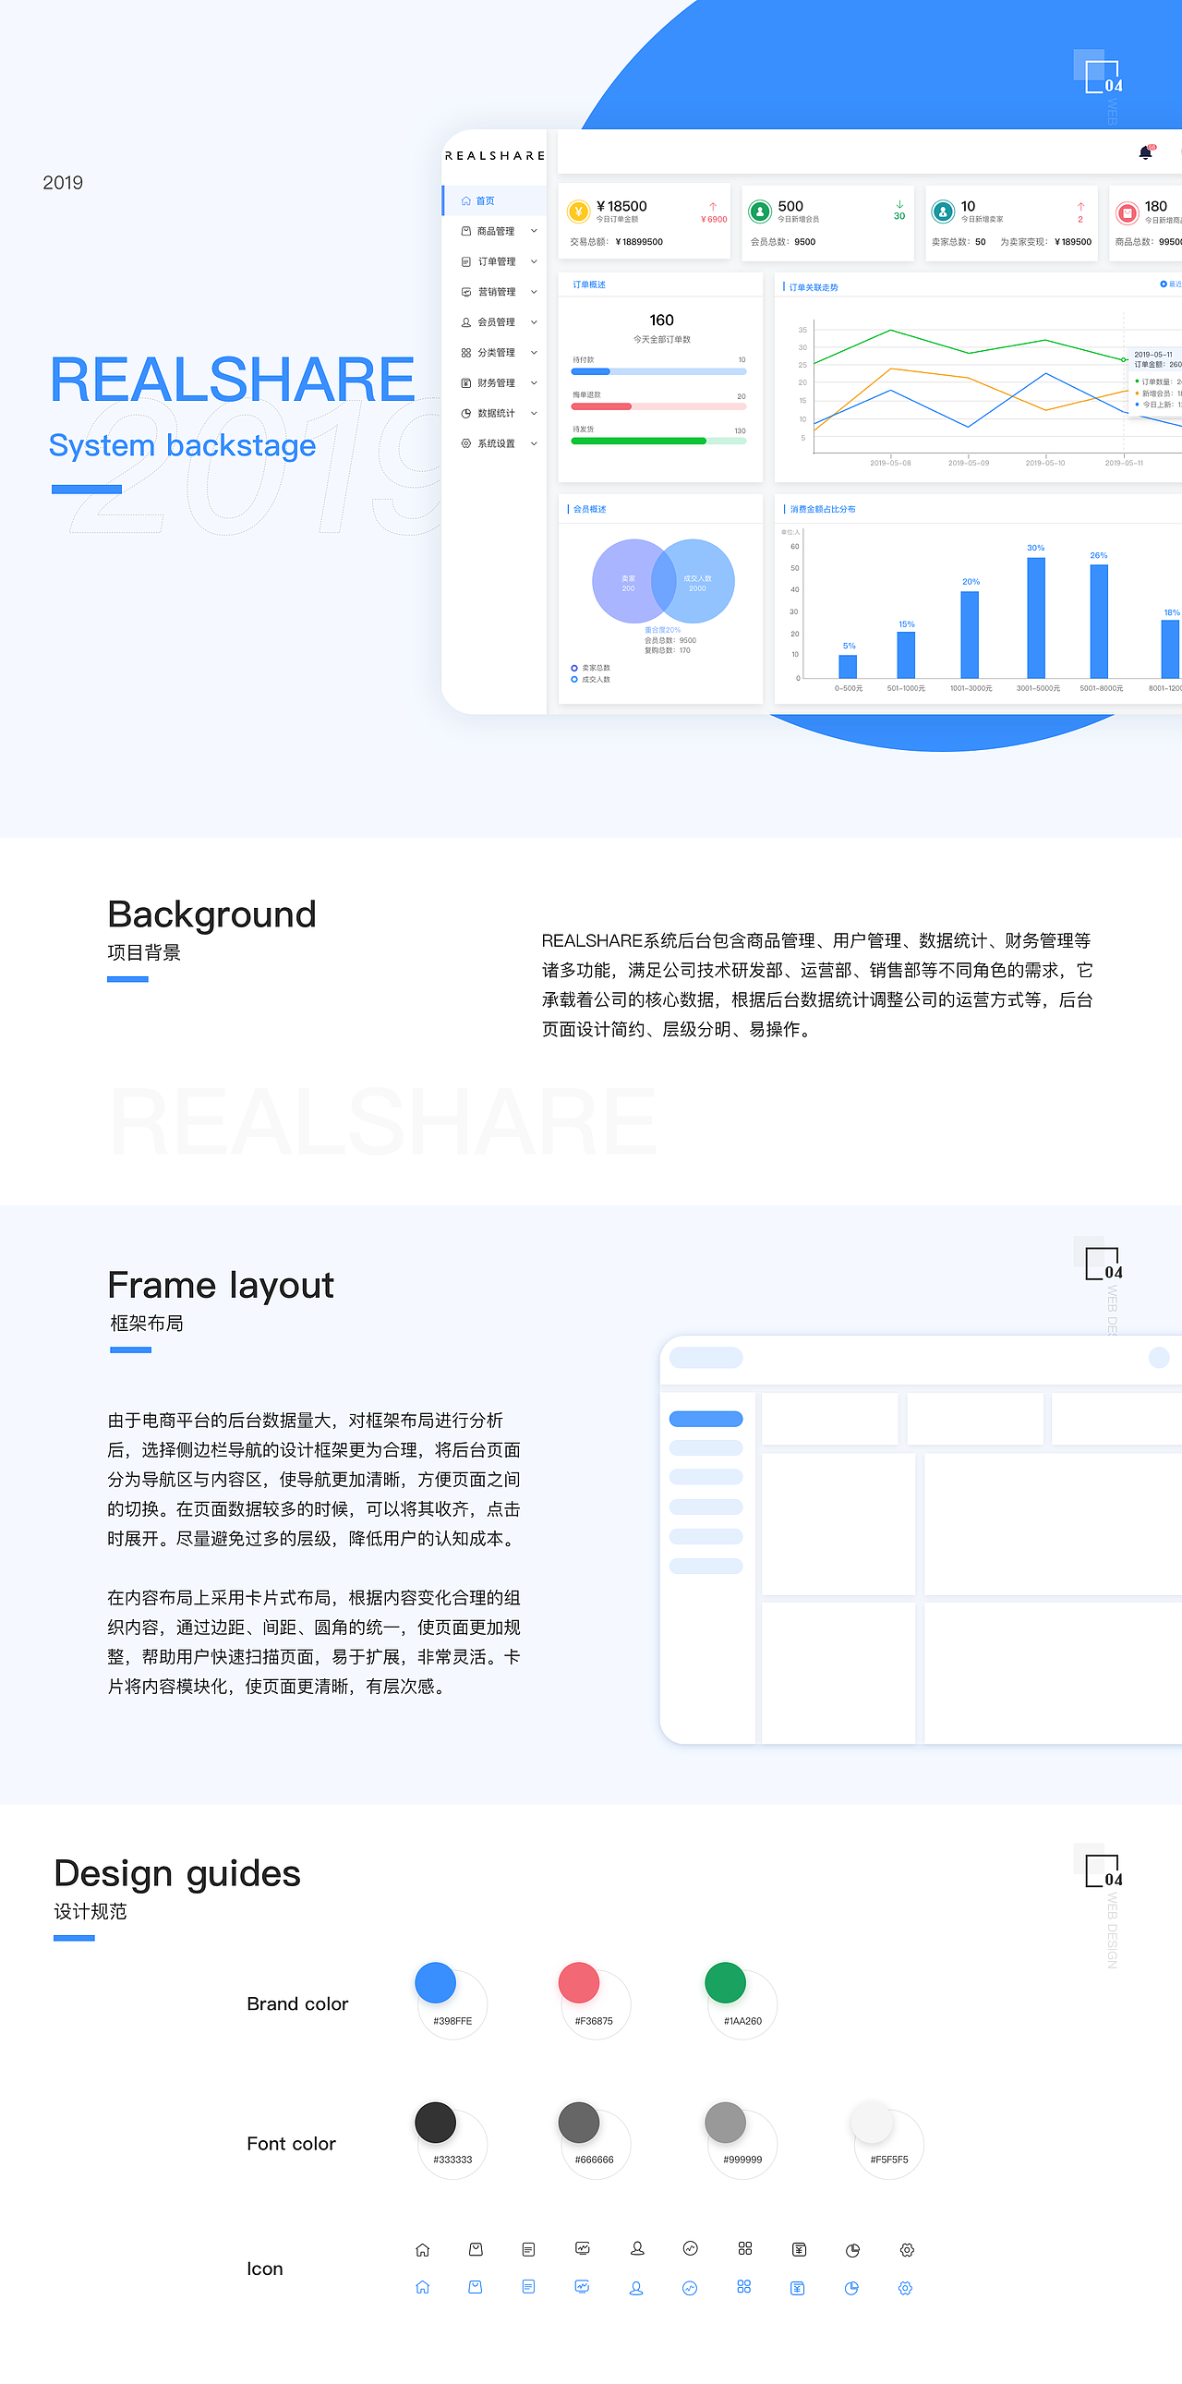Expand the 数据统计 chevron
This screenshot has height=2384, width=1182.
534,414
